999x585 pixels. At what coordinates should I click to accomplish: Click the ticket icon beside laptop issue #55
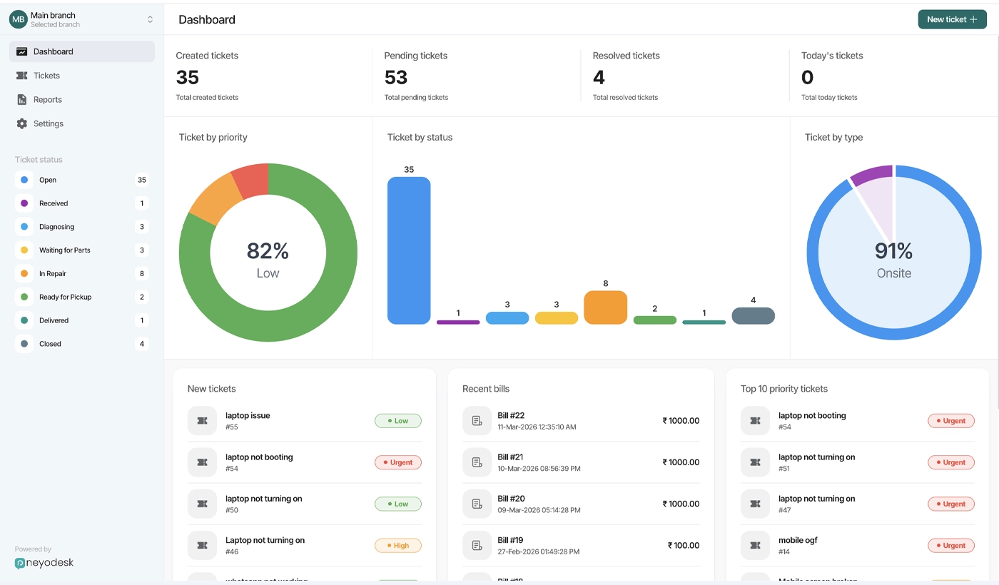coord(202,420)
